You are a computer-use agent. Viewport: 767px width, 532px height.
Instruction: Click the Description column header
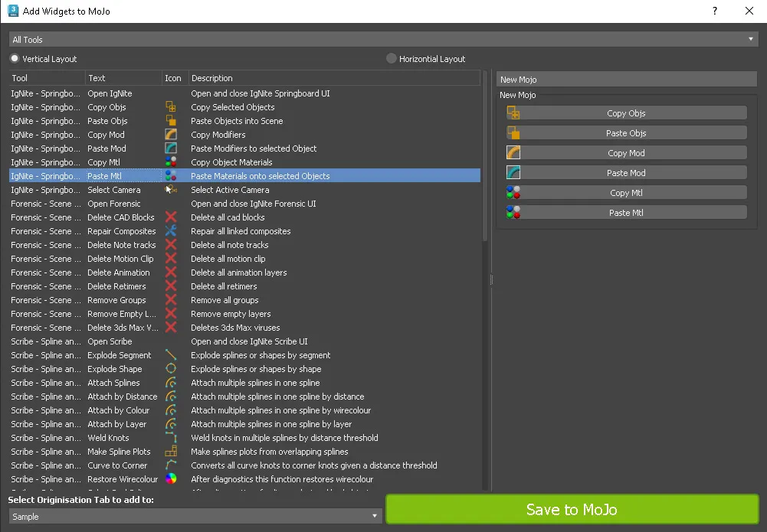(x=335, y=78)
